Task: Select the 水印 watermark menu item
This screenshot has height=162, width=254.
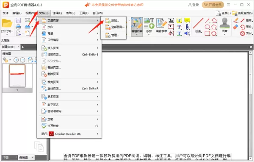Action: [69, 27]
